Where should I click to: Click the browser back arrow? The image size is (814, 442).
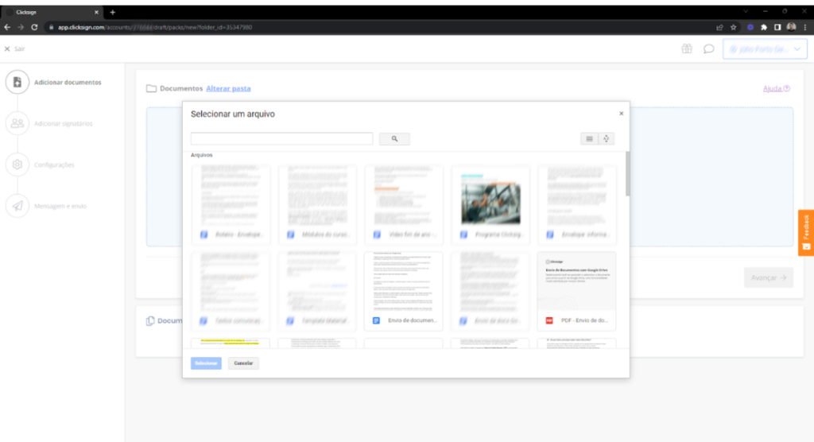[7, 27]
